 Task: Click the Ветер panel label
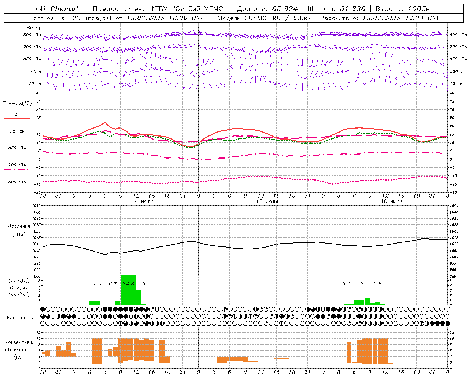(34, 28)
